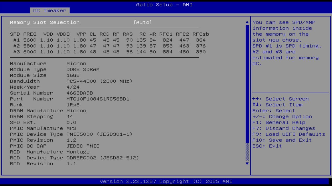This screenshot has width=332, height=186.
Task: Click the DRAM Stepping label
Action: [x=31, y=117]
